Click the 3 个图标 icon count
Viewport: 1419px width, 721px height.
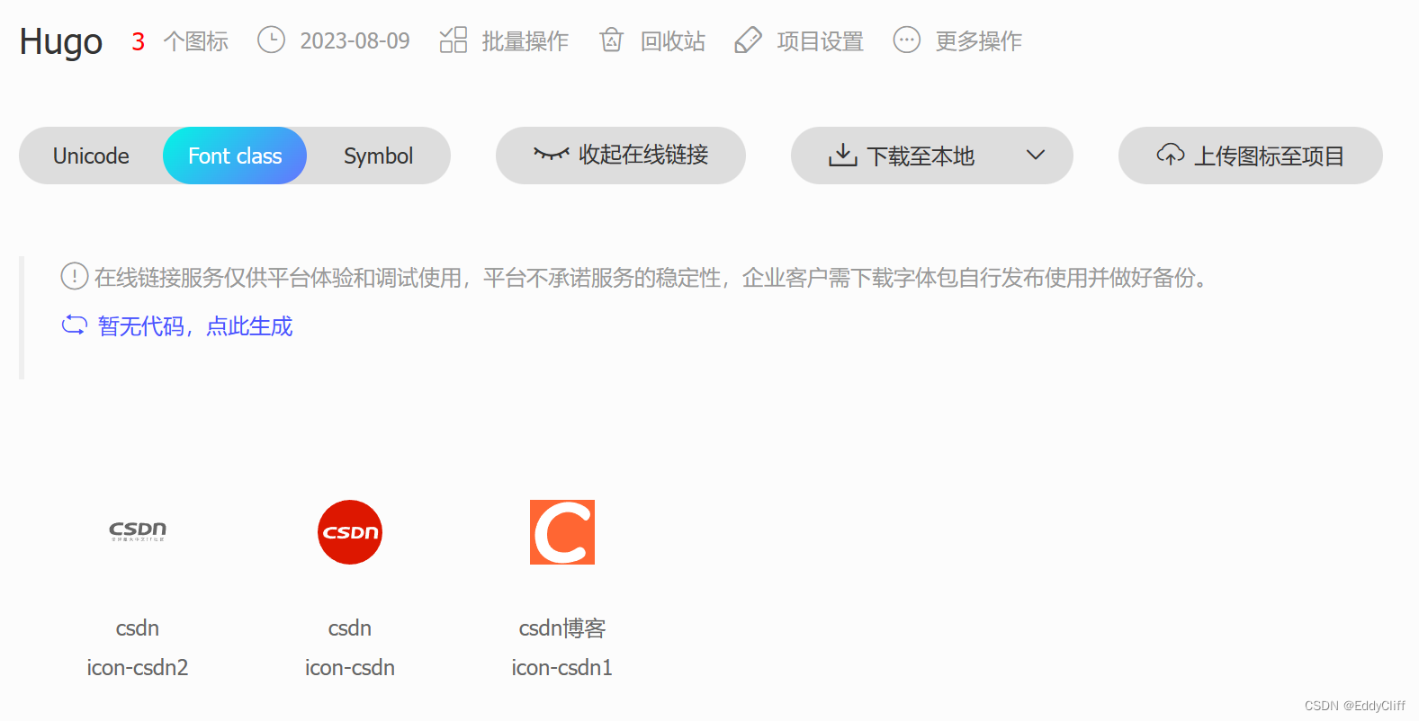(x=180, y=41)
